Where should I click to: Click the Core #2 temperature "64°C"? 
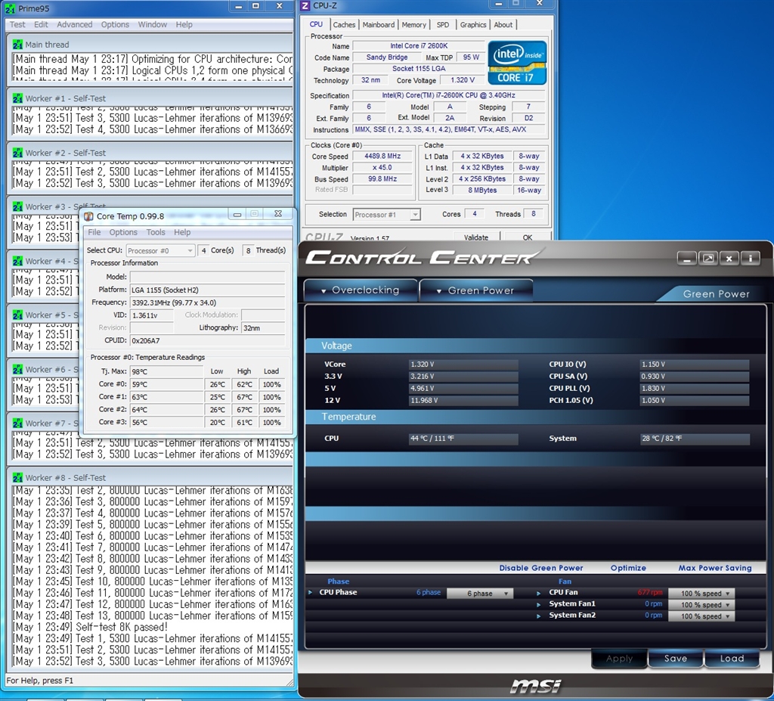(167, 410)
